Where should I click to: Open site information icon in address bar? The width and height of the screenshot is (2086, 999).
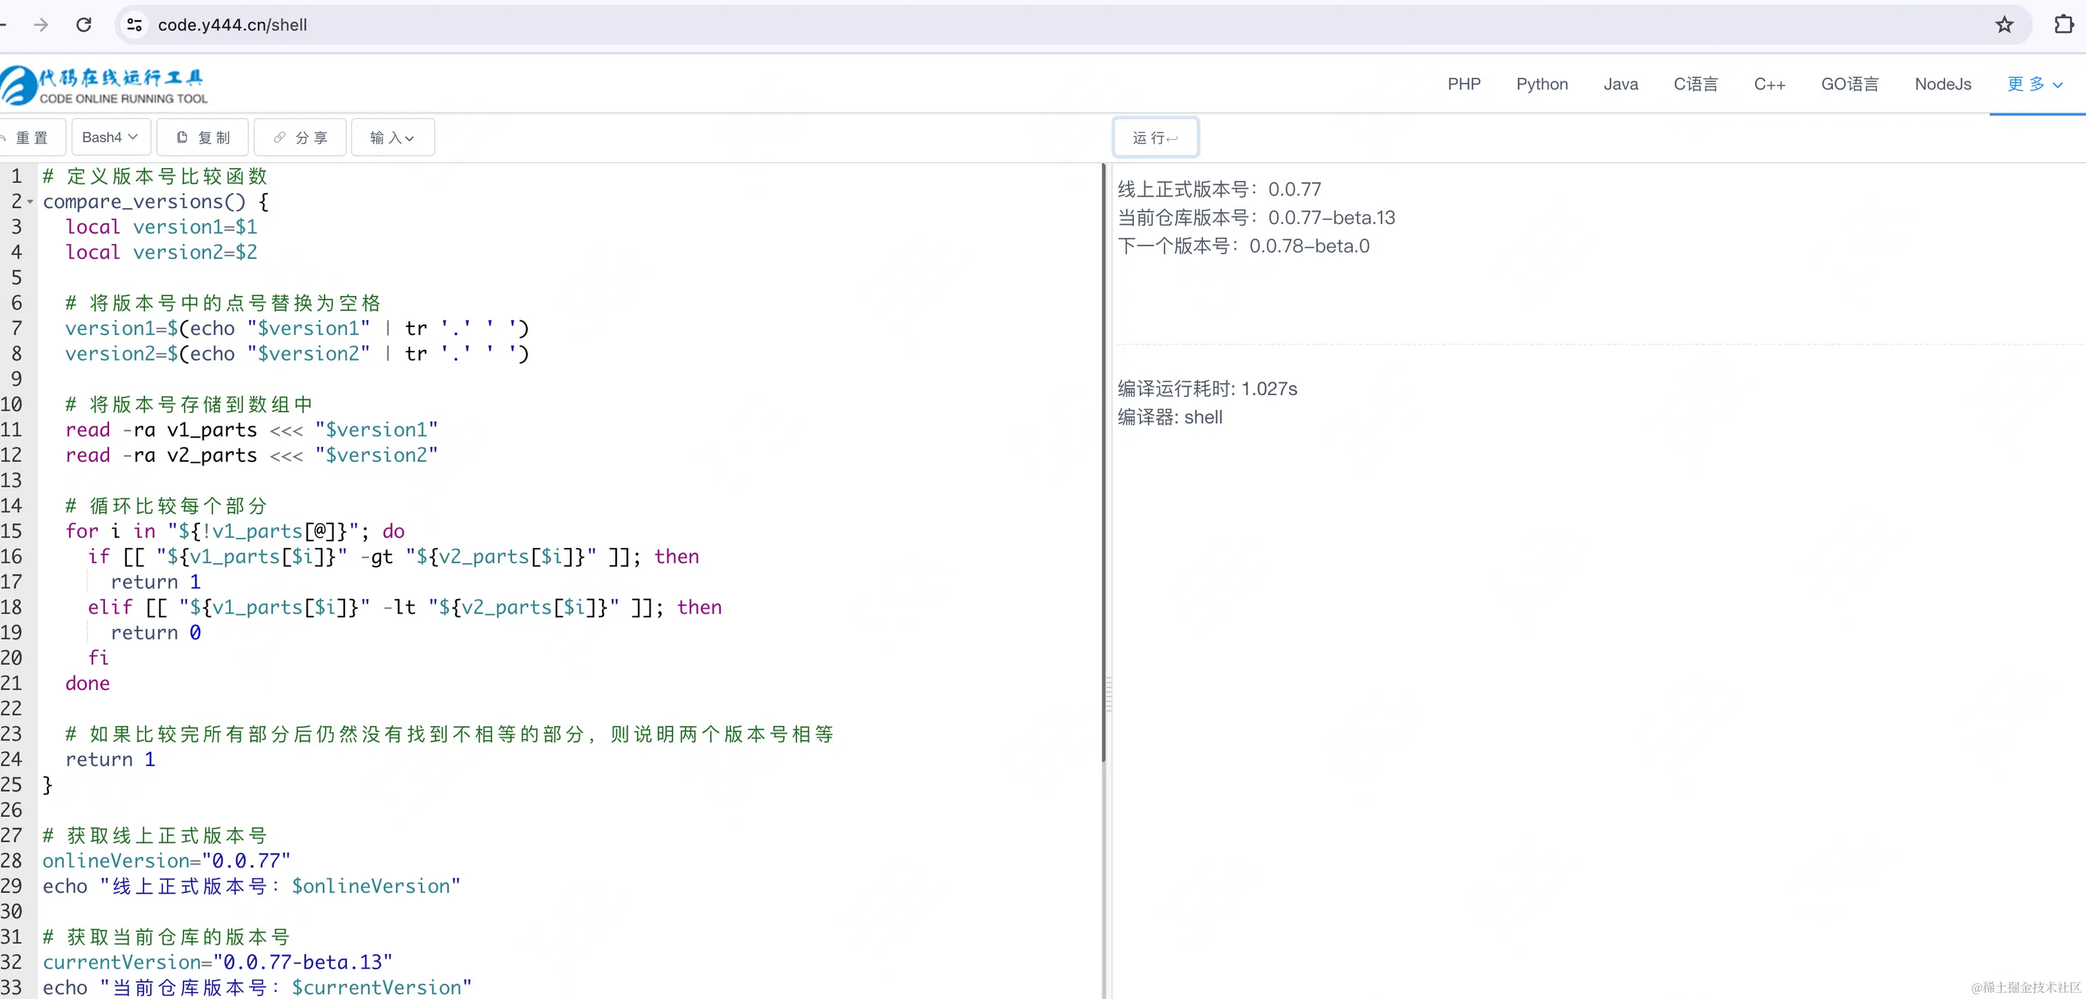pyautogui.click(x=135, y=25)
